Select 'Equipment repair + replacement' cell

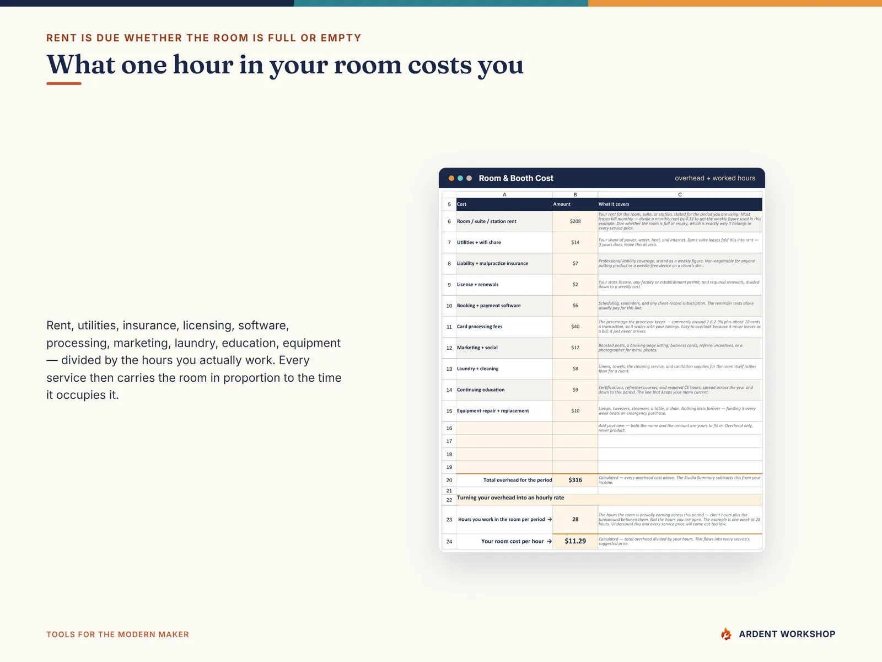click(x=504, y=411)
